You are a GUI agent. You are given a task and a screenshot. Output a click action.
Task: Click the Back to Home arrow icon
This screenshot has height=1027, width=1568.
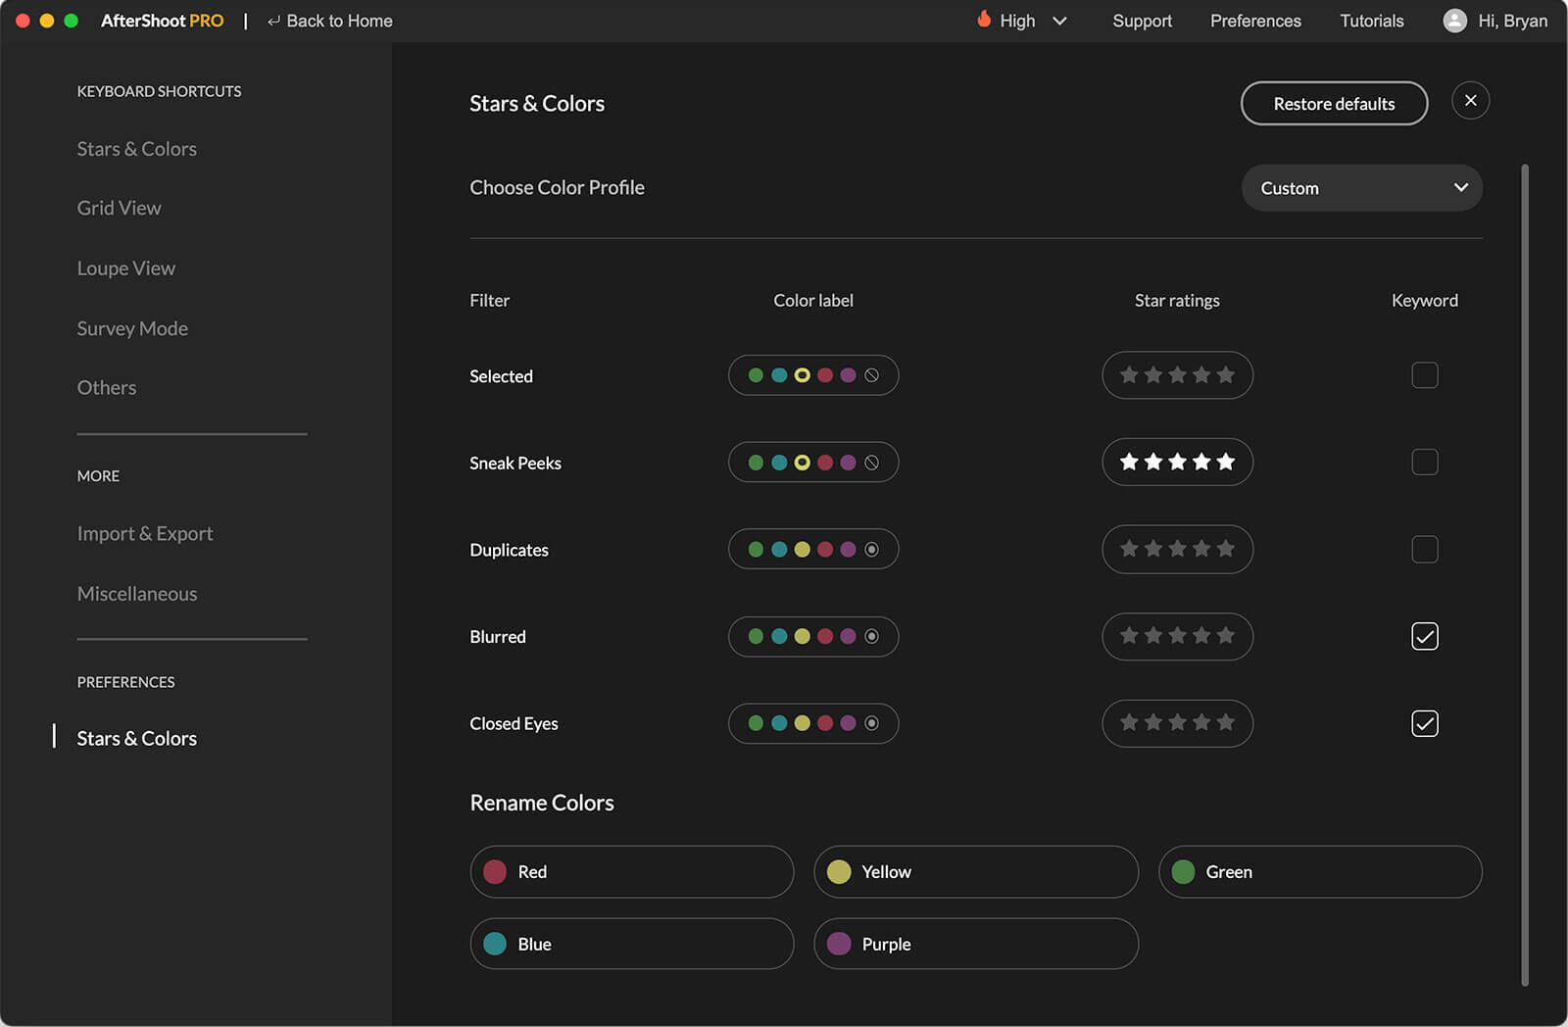click(273, 21)
